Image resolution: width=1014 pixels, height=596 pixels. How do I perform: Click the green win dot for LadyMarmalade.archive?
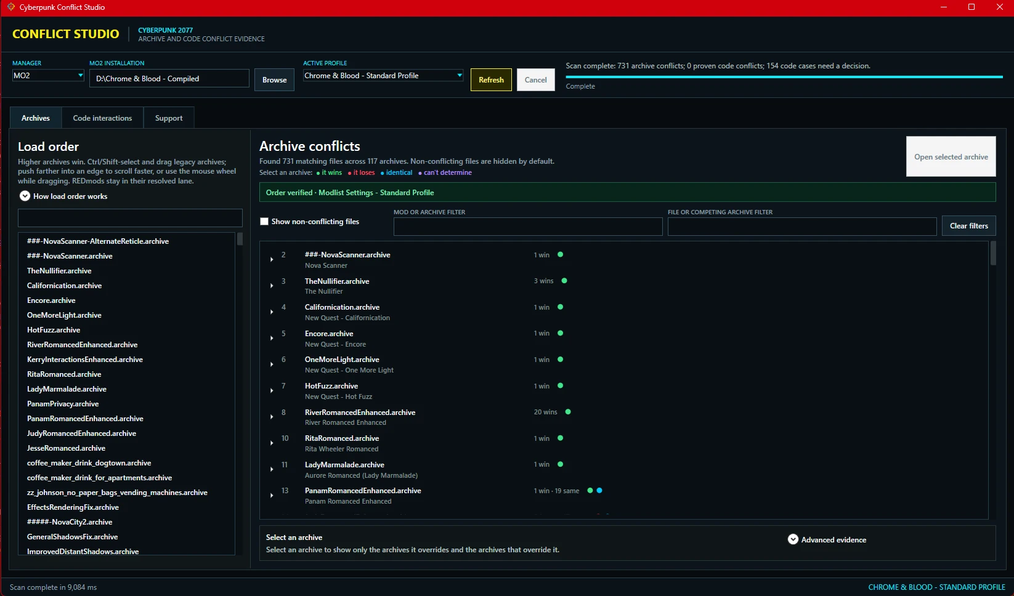561,464
